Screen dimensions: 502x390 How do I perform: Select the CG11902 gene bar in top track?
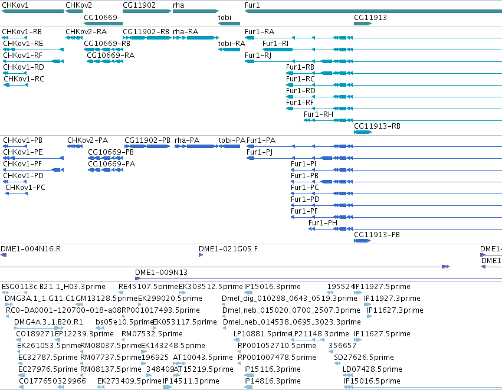tap(147, 11)
